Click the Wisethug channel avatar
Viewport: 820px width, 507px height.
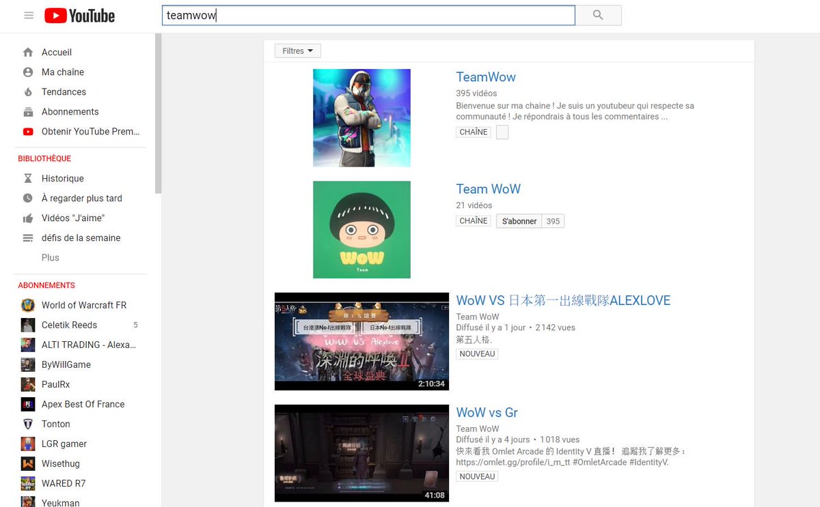pyautogui.click(x=28, y=463)
